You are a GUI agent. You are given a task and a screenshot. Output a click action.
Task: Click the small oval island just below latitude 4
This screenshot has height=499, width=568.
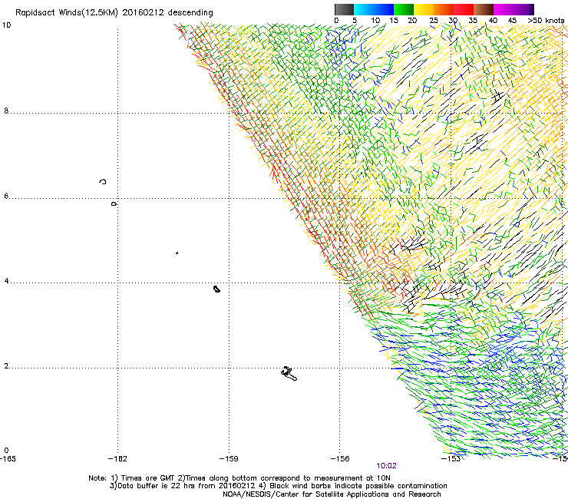(216, 289)
